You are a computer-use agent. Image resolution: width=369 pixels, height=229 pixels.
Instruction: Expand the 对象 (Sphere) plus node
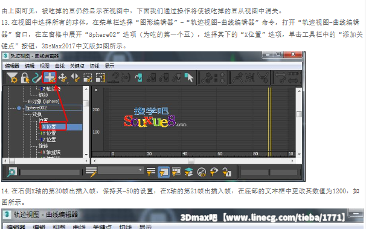click(30, 102)
